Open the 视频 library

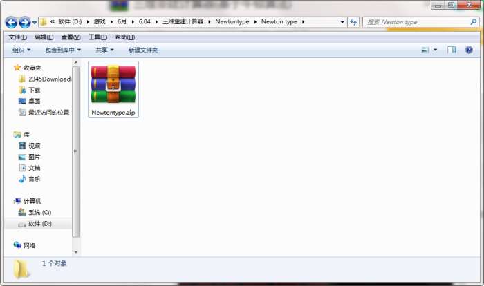point(35,146)
